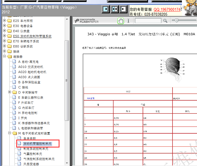Select the FlashPaper text selection tool
The width and height of the screenshot is (197, 166).
tap(128, 21)
